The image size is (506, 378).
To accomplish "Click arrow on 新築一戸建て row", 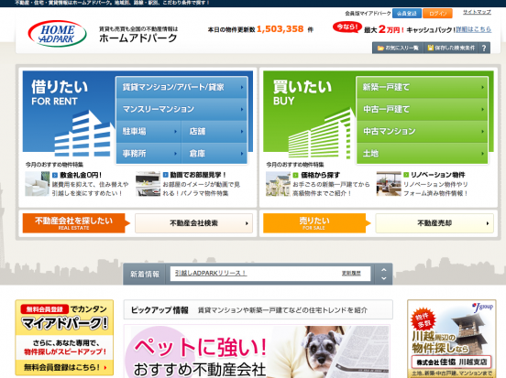I will point(482,87).
